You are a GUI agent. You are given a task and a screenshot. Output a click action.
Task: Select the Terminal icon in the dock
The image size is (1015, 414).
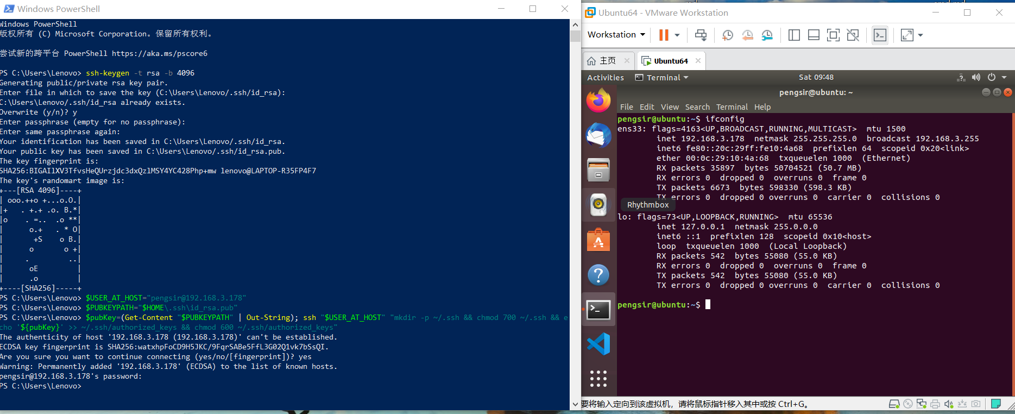tap(598, 310)
